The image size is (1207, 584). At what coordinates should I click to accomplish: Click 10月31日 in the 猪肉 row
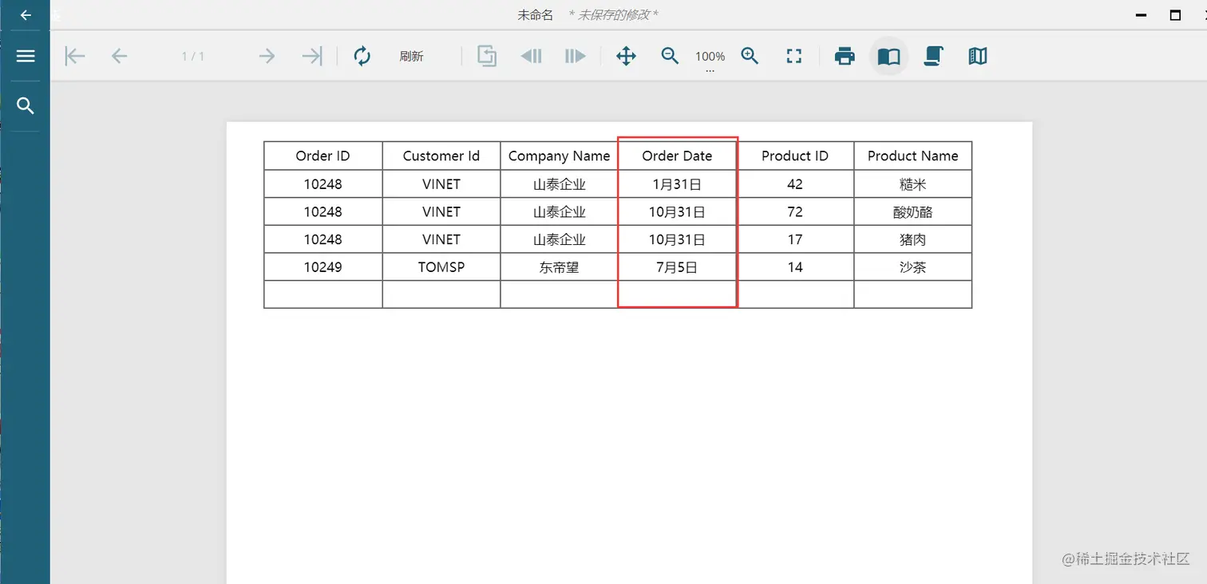[x=677, y=239]
